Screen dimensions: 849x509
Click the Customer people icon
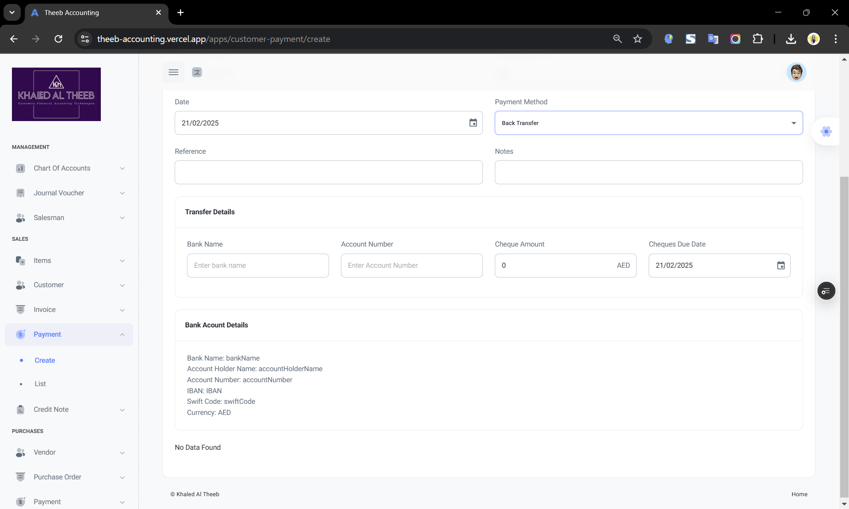tap(20, 285)
